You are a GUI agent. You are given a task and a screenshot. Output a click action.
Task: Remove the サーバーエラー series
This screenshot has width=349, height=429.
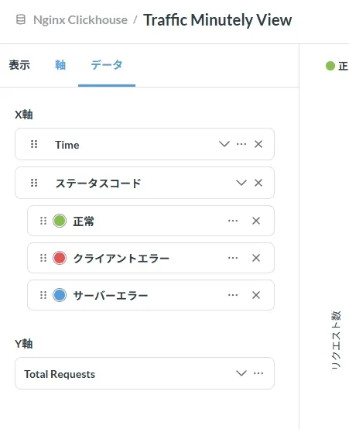[x=256, y=295]
